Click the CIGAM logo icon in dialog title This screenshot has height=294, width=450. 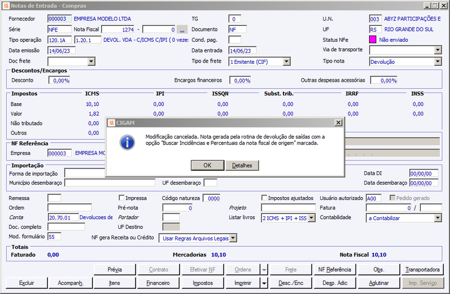pyautogui.click(x=111, y=123)
